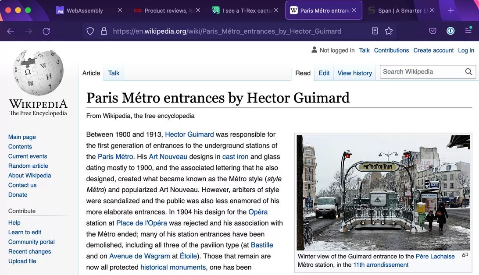Open a Random article

(x=28, y=166)
